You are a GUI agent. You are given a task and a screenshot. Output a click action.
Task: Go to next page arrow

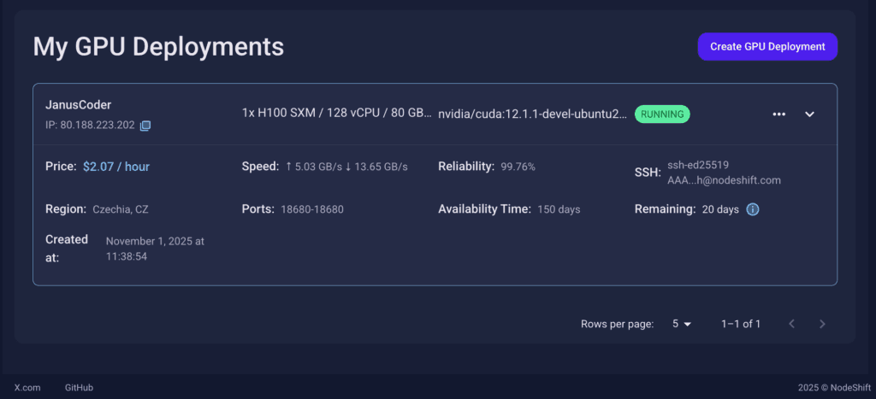click(x=822, y=324)
